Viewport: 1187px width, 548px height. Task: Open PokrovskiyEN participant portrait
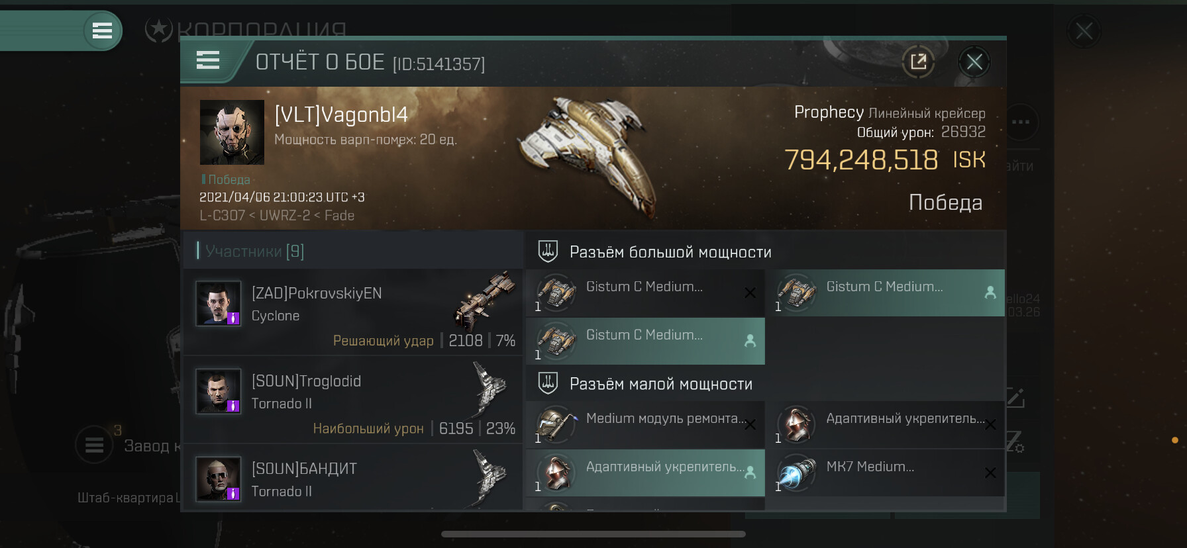pyautogui.click(x=219, y=303)
